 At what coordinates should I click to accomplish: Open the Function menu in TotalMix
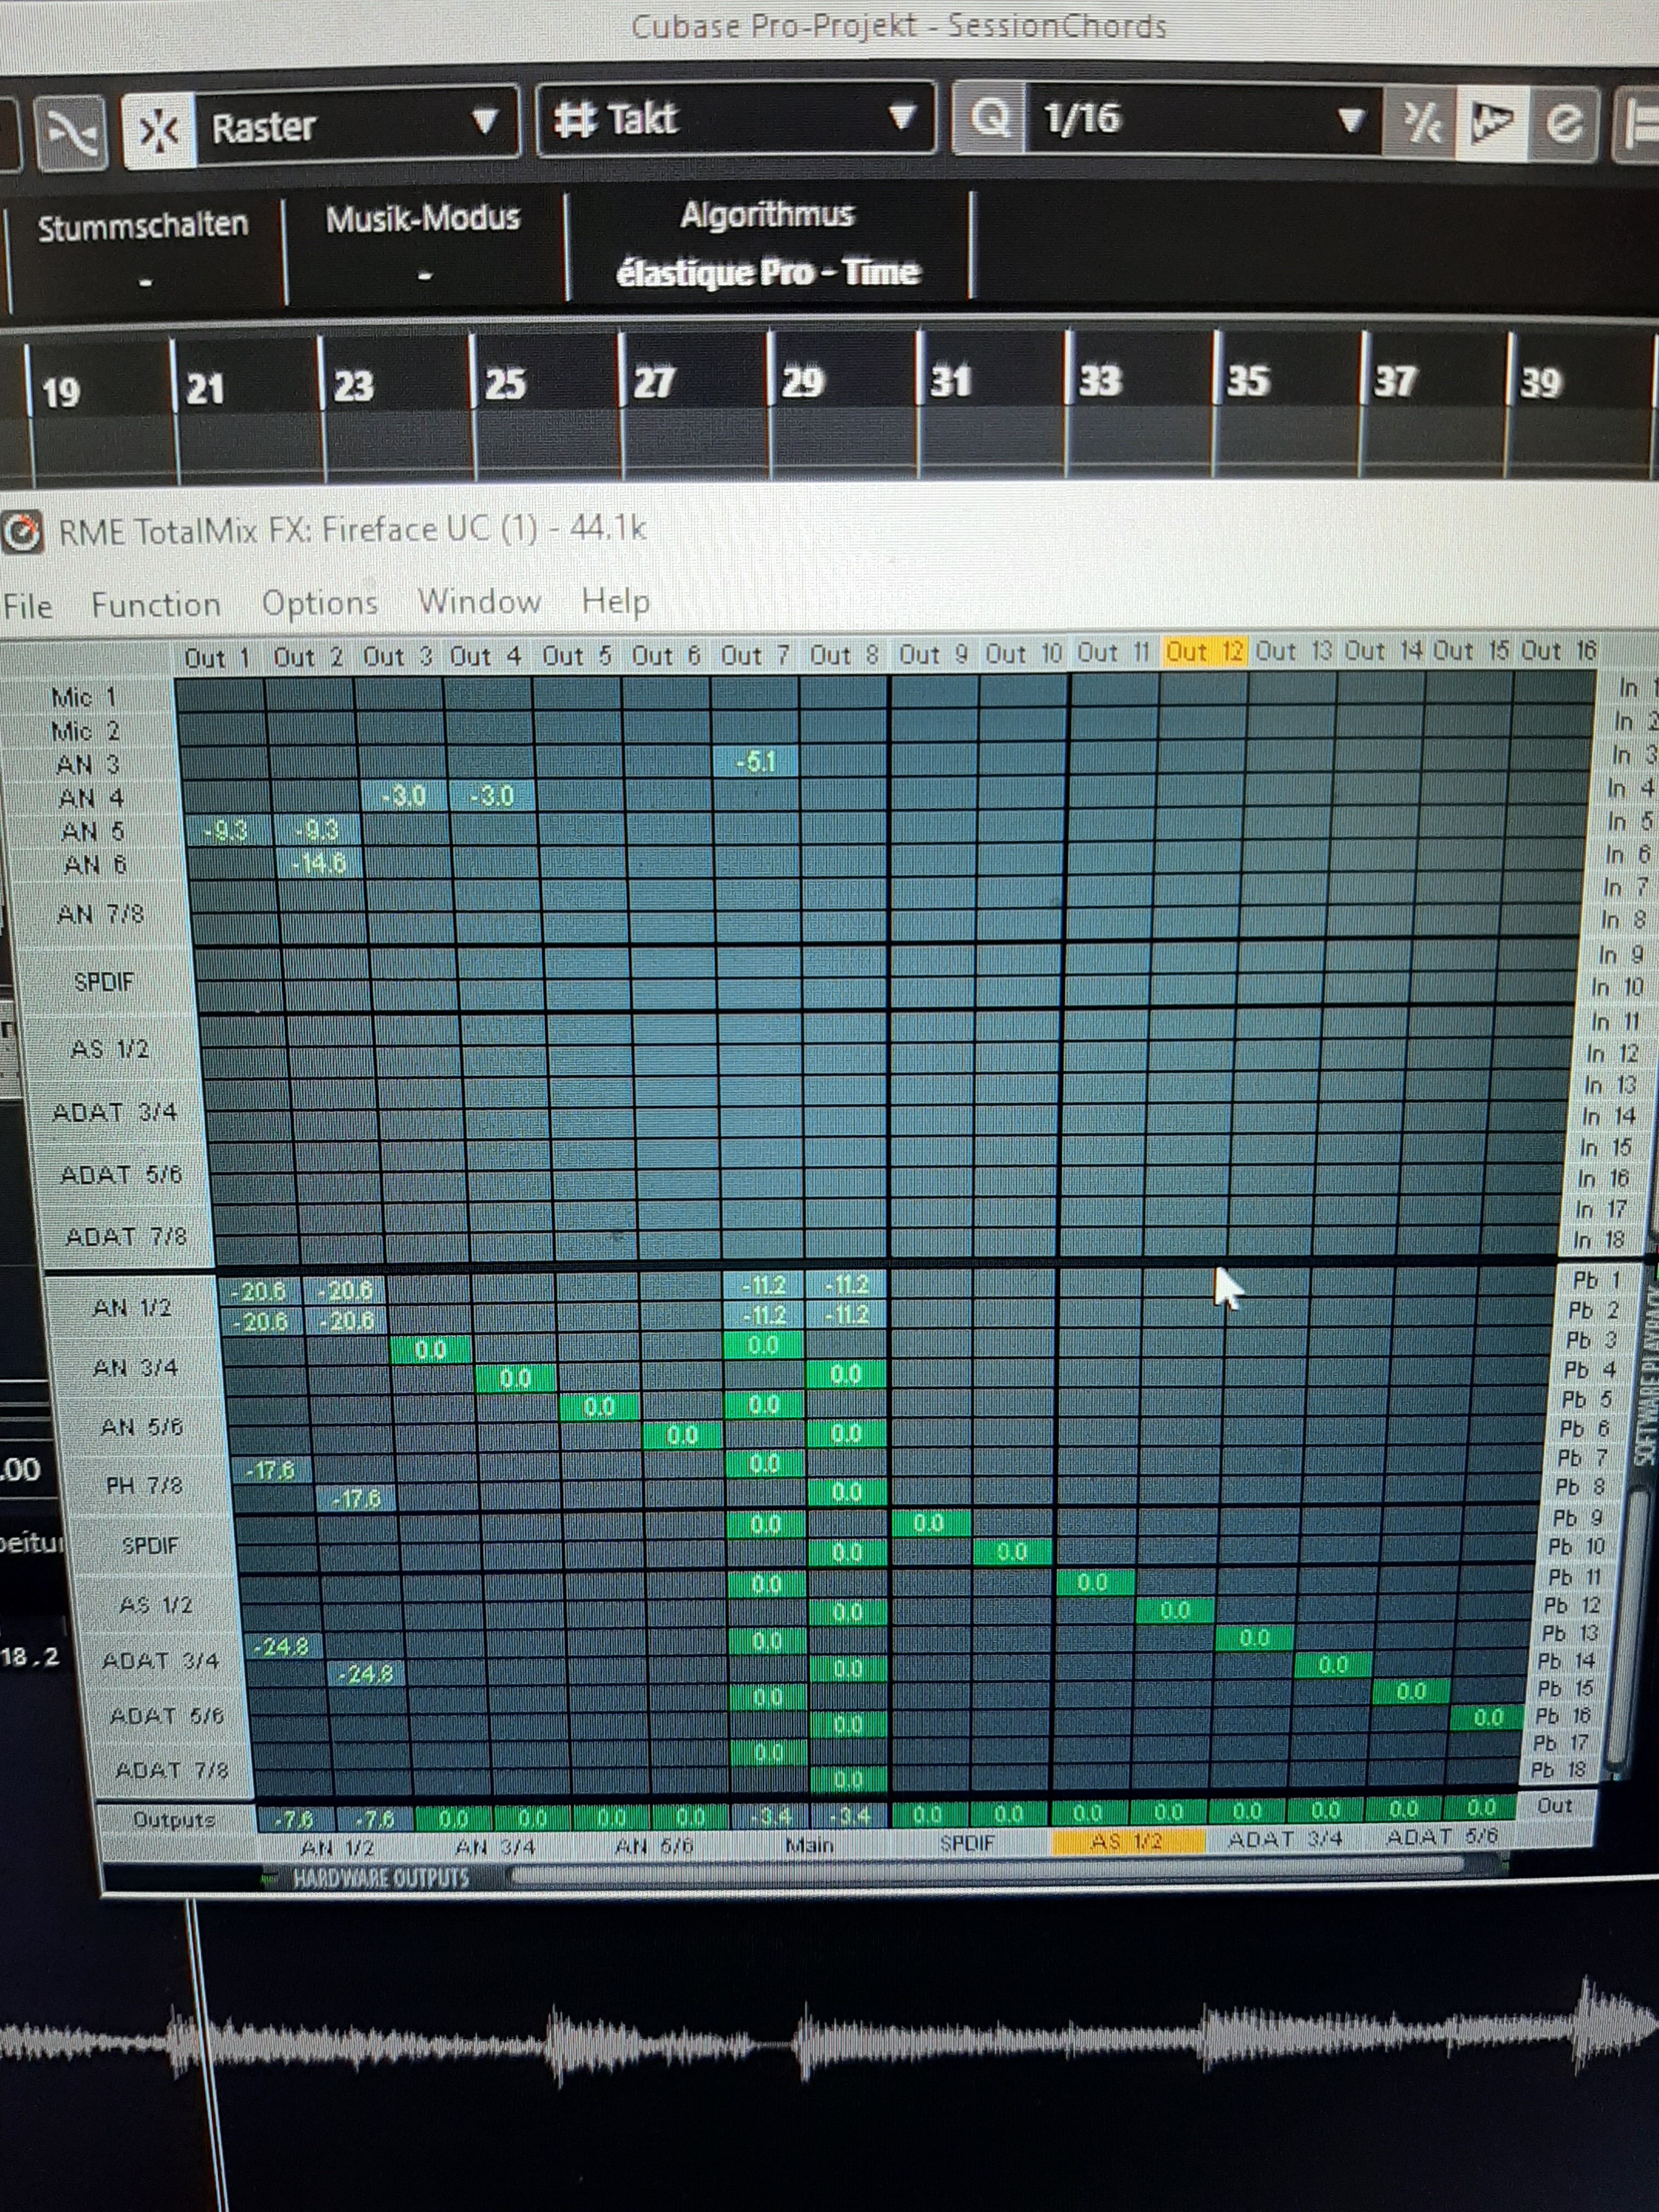coord(156,604)
